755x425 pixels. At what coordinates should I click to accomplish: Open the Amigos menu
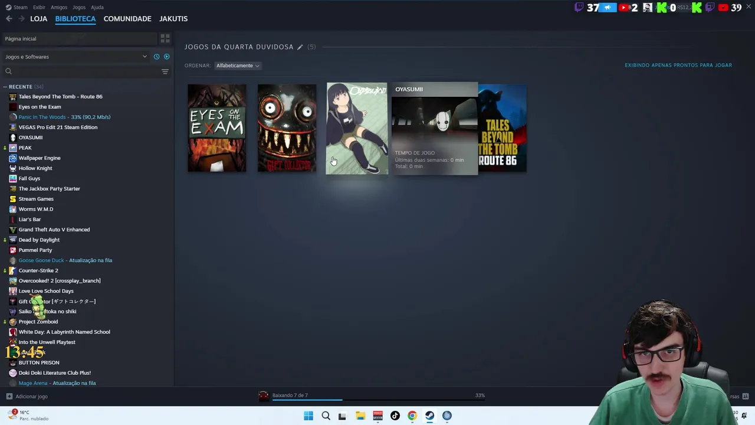(59, 7)
